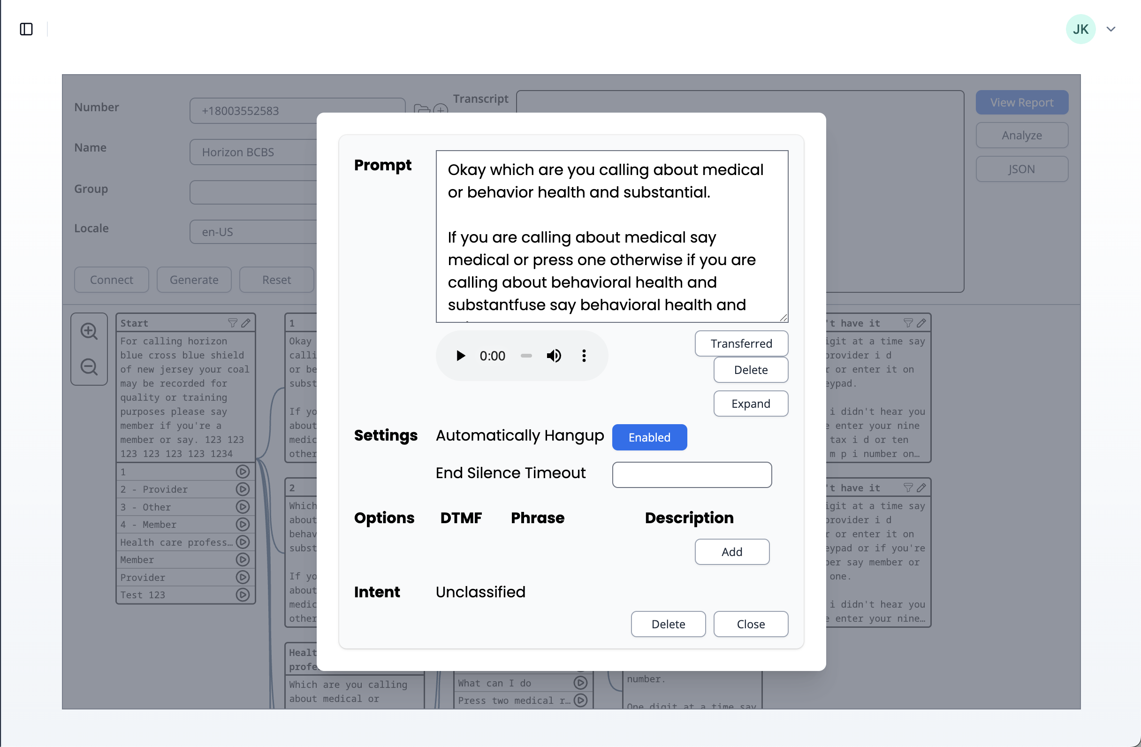Screen dimensions: 1141x747
Task: Filter the Start node using the funnel icon
Action: tap(234, 323)
